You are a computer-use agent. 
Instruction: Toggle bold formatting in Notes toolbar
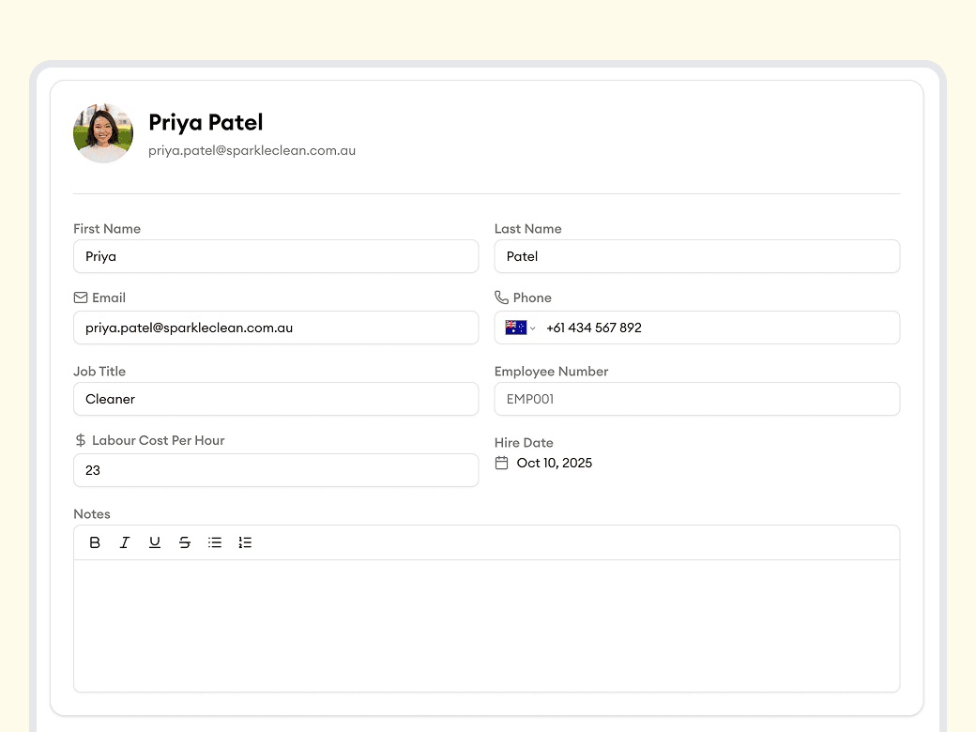pyautogui.click(x=95, y=542)
